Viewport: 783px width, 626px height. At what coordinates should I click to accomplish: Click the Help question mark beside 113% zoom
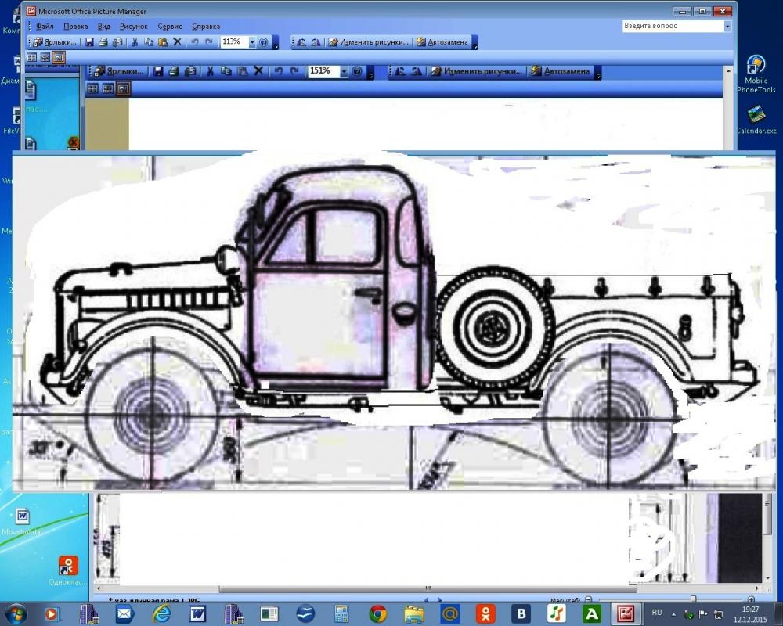click(x=264, y=42)
